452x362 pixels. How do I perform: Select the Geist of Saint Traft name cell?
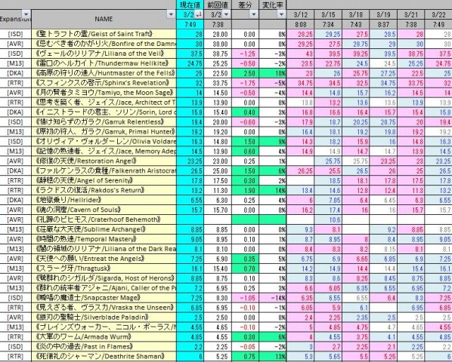click(x=104, y=34)
